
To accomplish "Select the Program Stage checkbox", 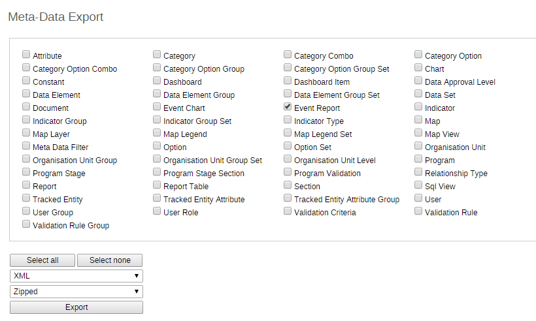I will (26, 172).
